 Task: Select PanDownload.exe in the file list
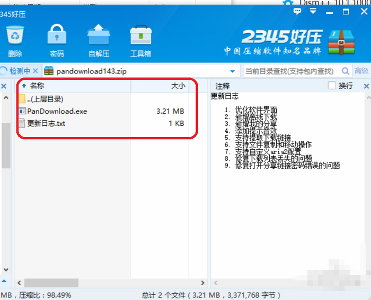57,111
